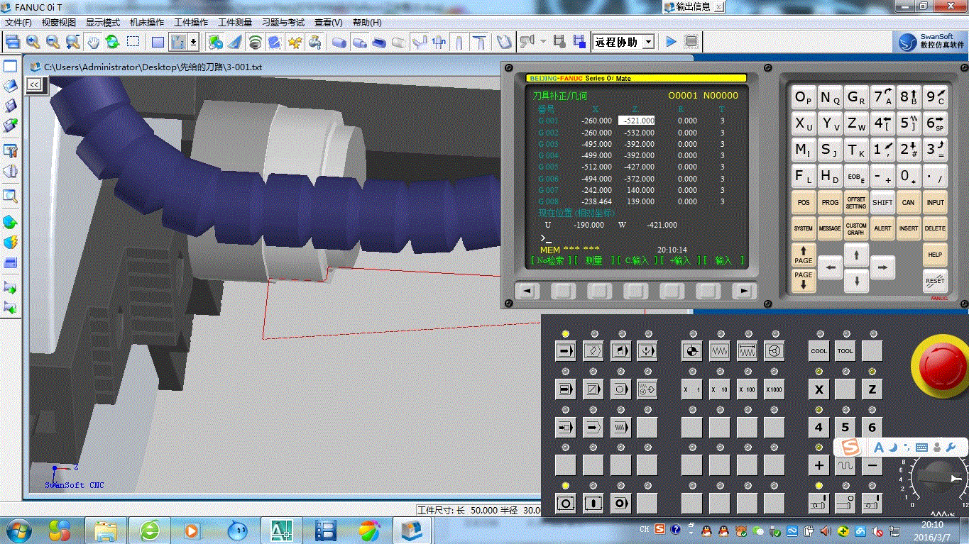Select the X 100 increment button

[747, 389]
